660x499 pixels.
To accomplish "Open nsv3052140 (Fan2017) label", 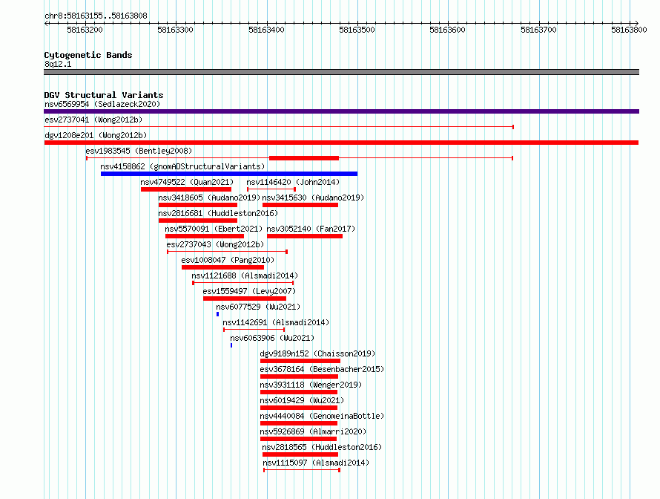I will tap(311, 229).
